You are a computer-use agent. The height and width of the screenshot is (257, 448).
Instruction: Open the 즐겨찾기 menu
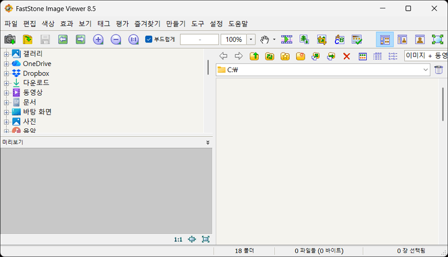(147, 23)
